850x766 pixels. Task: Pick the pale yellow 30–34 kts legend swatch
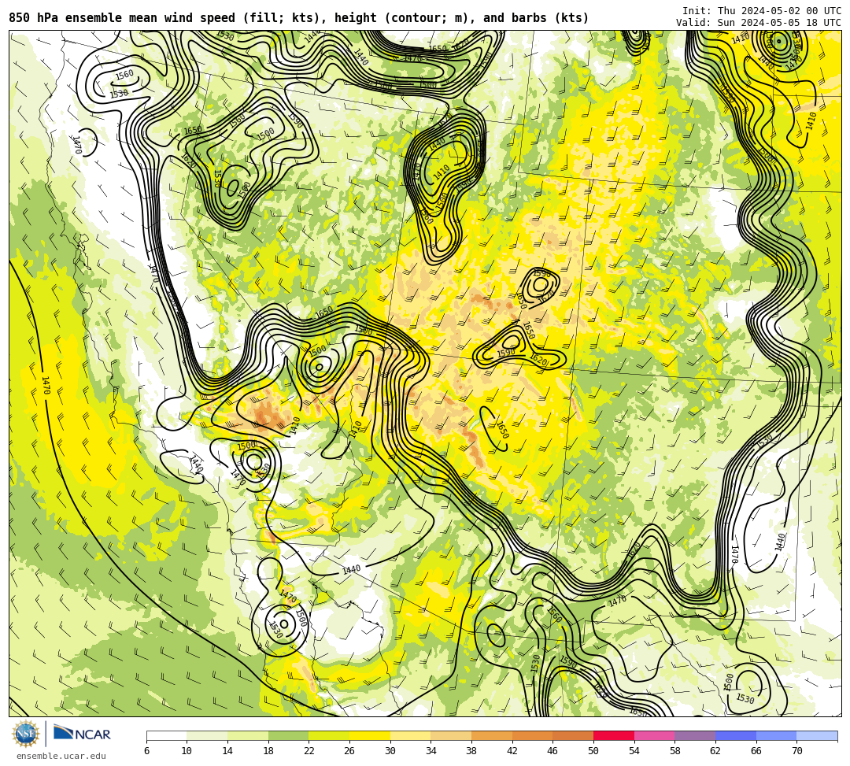[x=410, y=735]
